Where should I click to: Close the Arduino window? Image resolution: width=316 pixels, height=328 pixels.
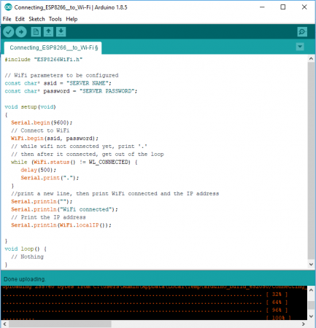tap(304, 7)
